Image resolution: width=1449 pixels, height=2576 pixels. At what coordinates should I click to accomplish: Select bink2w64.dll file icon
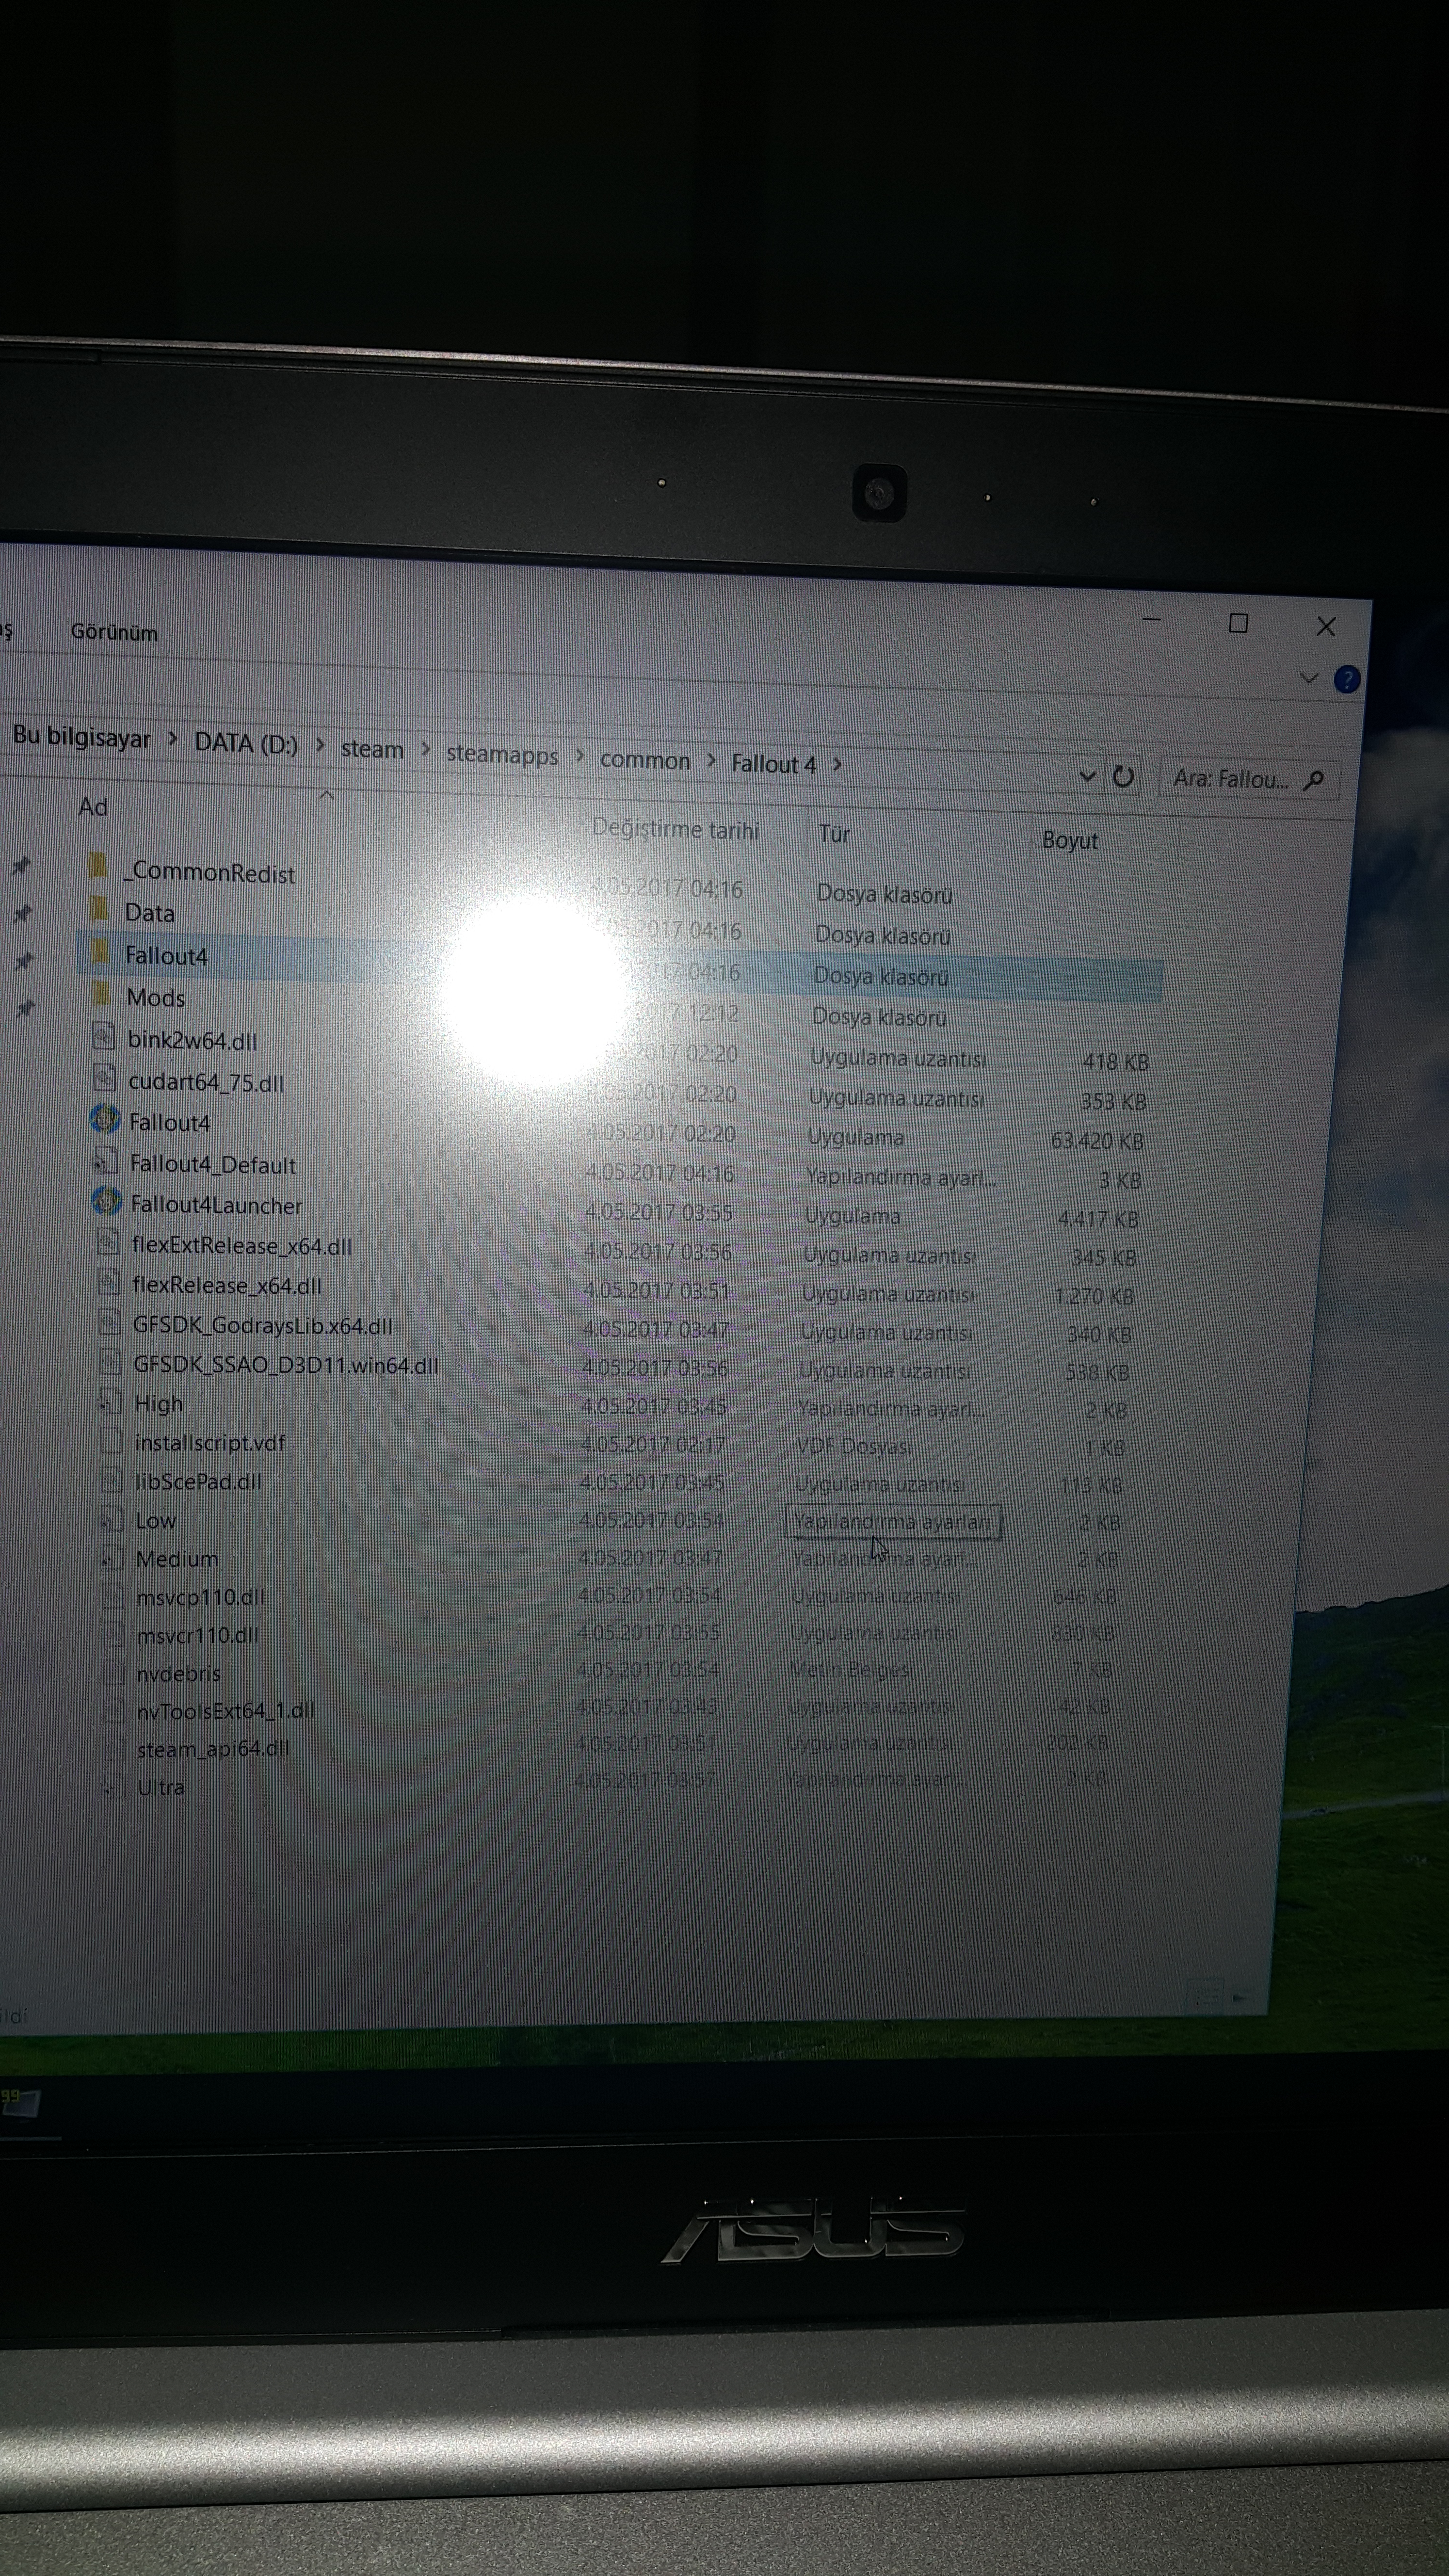[x=103, y=1035]
